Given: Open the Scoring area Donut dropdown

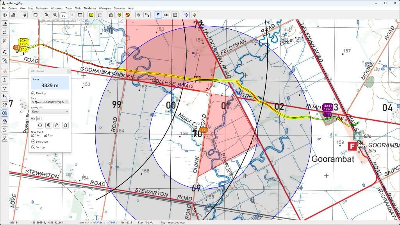Looking at the screenshot, I should [50, 111].
